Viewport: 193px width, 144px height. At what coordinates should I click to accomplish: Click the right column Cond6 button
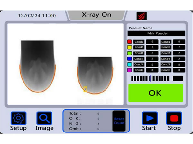coord(166,70)
